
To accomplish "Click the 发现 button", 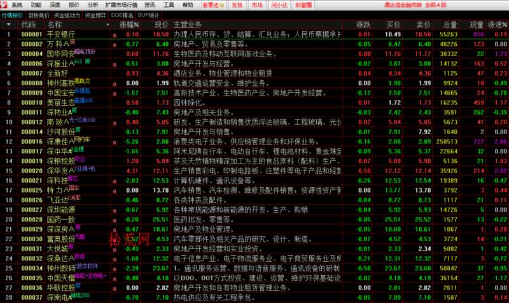I will 237,5.
